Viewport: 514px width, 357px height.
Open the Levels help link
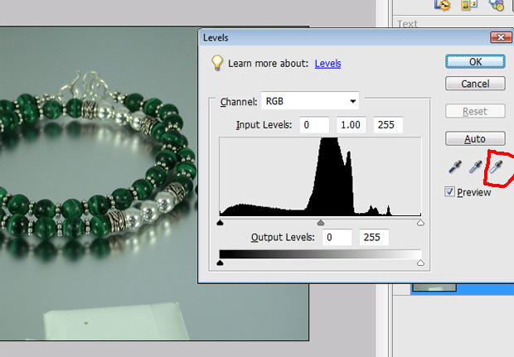pyautogui.click(x=327, y=64)
